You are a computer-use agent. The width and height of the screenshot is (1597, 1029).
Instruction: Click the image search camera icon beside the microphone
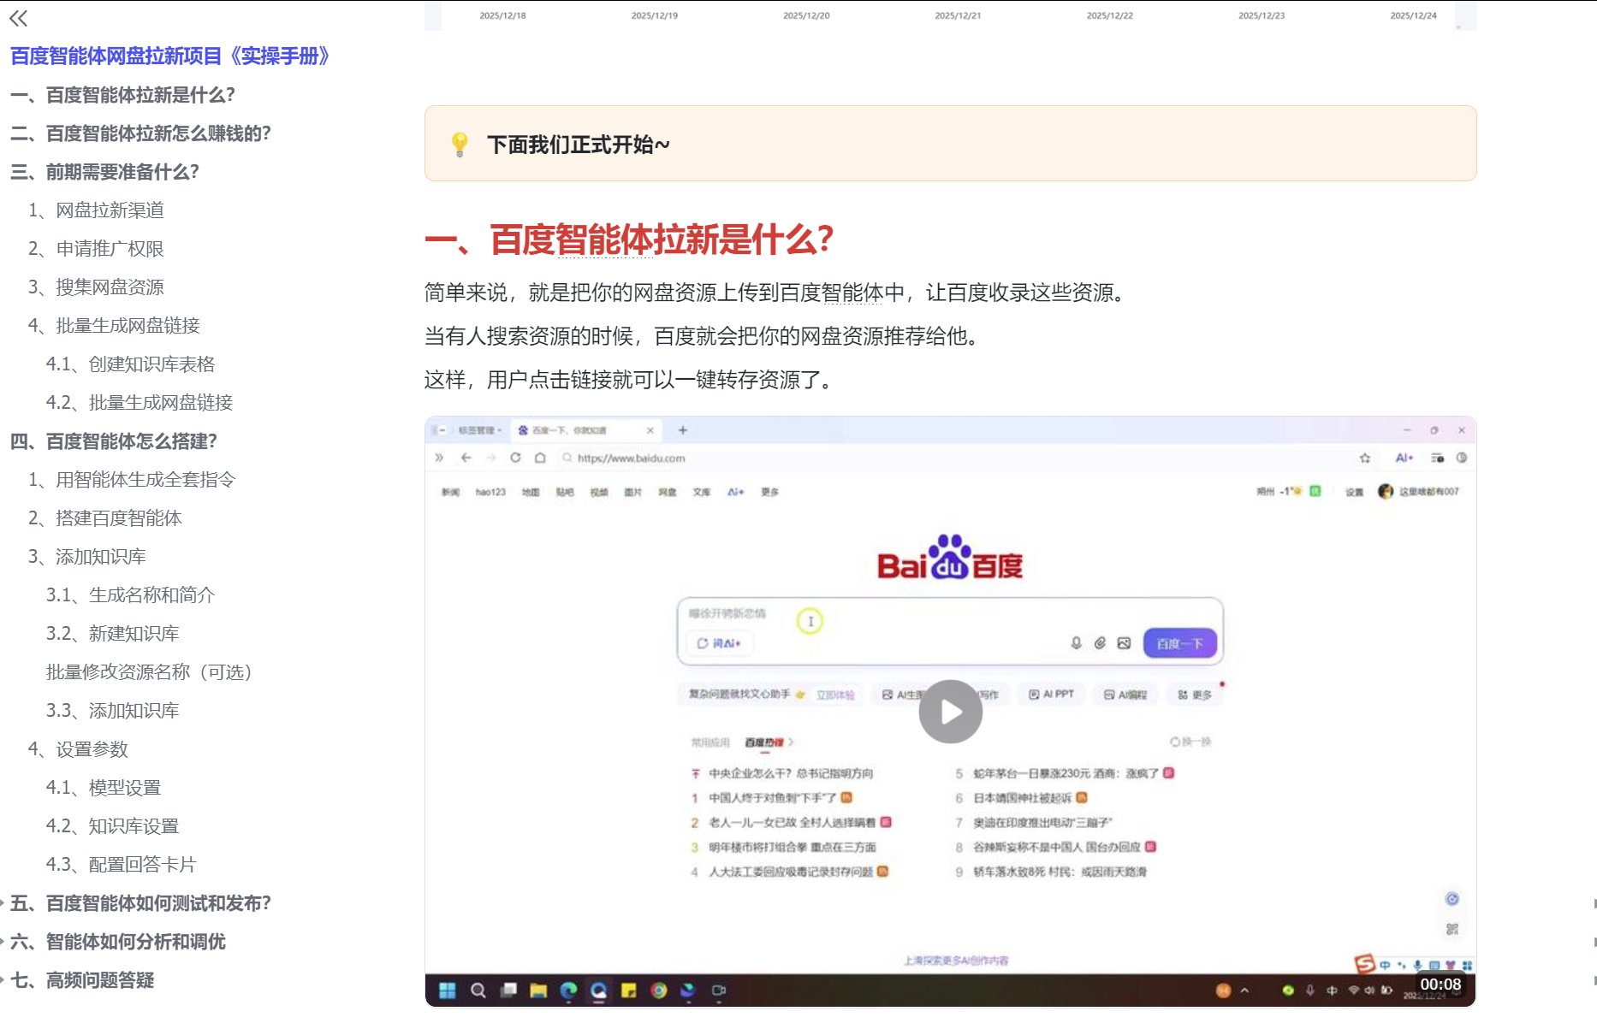point(1125,643)
